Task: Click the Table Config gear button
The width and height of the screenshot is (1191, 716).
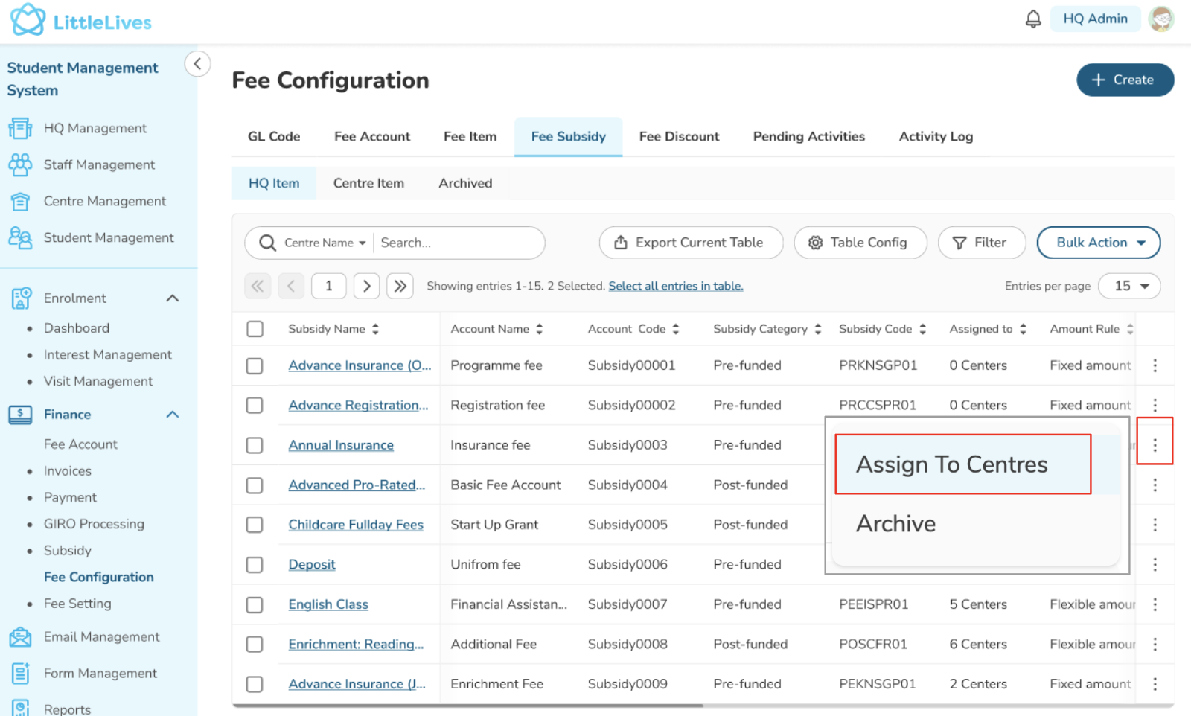Action: [860, 243]
